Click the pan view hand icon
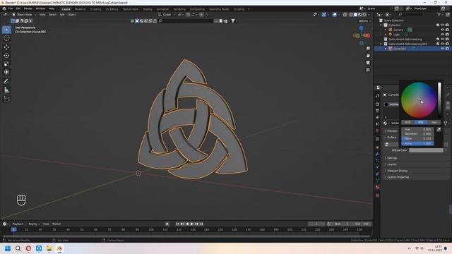 click(368, 55)
